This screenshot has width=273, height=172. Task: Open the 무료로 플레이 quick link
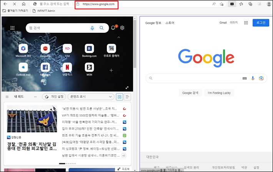[112, 51]
